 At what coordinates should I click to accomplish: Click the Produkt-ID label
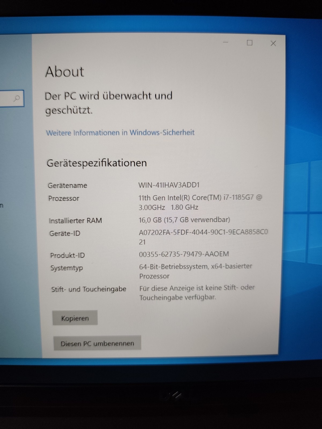point(67,255)
